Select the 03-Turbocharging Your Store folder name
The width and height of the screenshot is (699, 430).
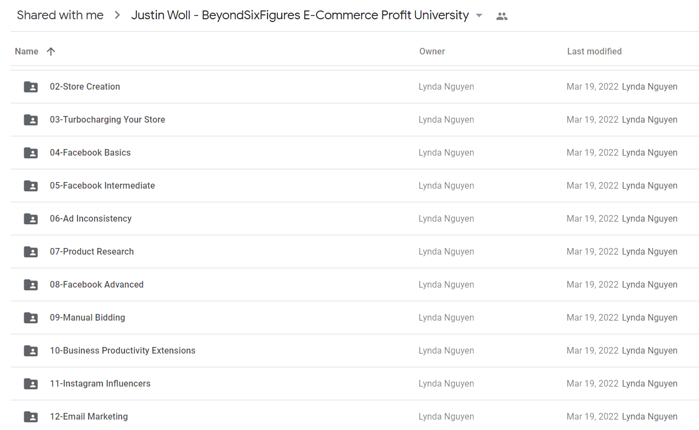pyautogui.click(x=107, y=120)
